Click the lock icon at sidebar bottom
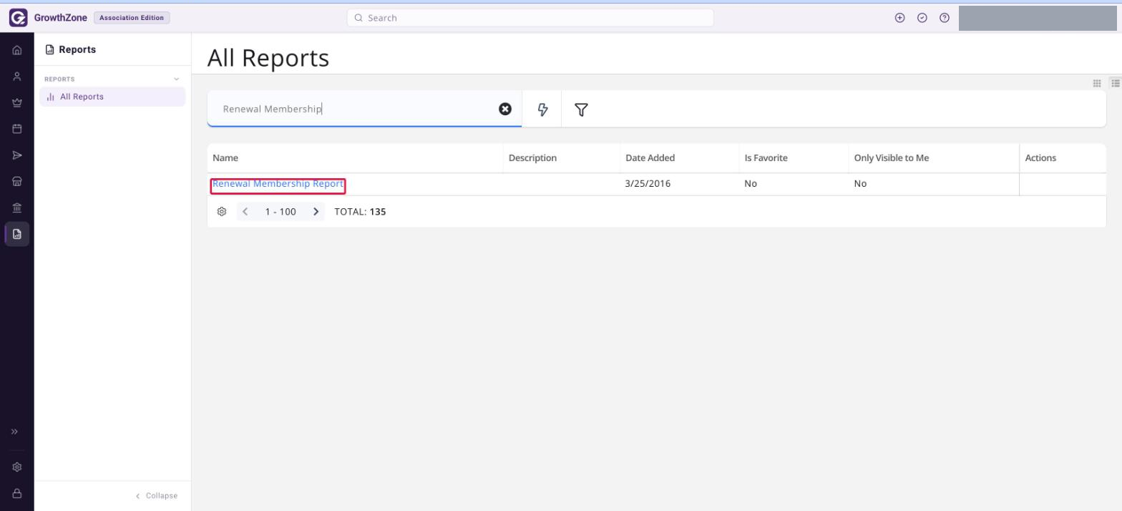Screen dimensions: 1122x511 17,493
